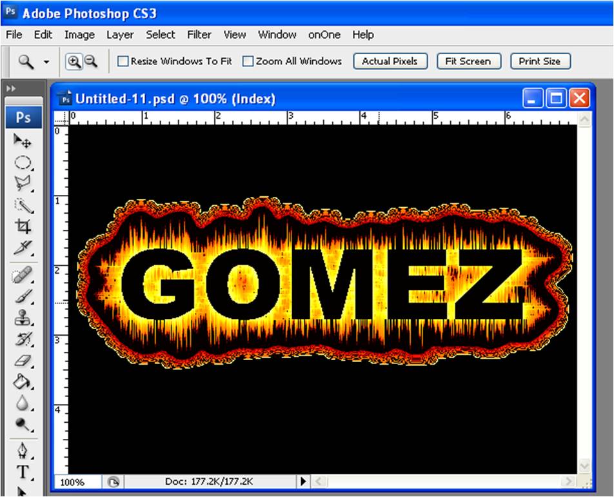Click vertical scrollbar down arrow
The image size is (614, 497).
[584, 465]
